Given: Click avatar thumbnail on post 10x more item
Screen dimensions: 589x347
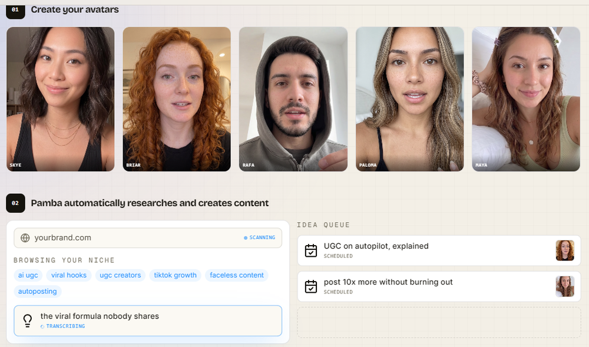Looking at the screenshot, I should (565, 286).
